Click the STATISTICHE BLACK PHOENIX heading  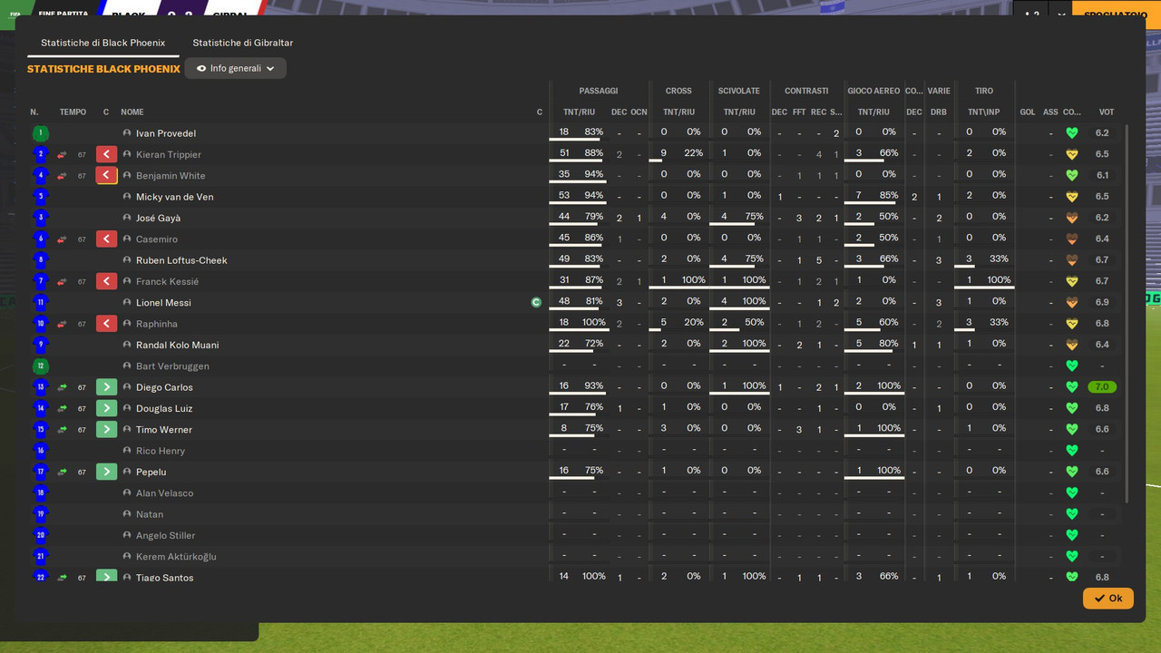coord(103,69)
